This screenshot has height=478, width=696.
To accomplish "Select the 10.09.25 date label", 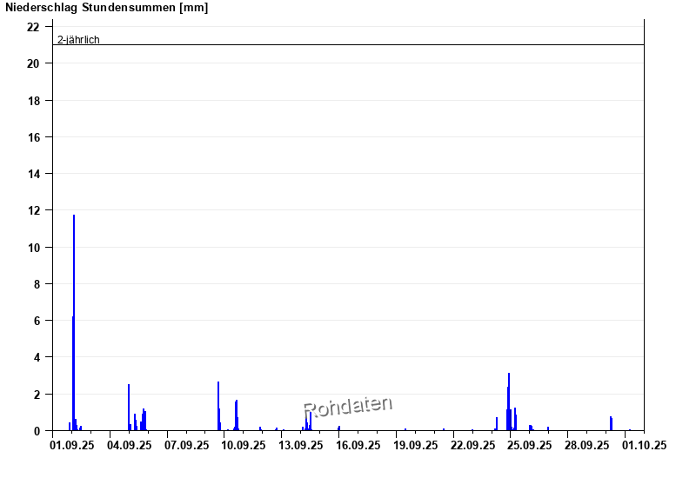I will pos(244,445).
